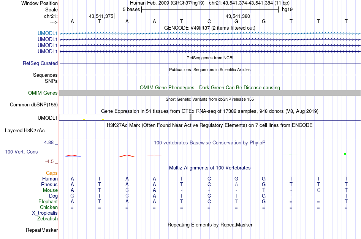The image size is (361, 239).
Task: Select the orange Gaps label
Action: (x=52, y=173)
